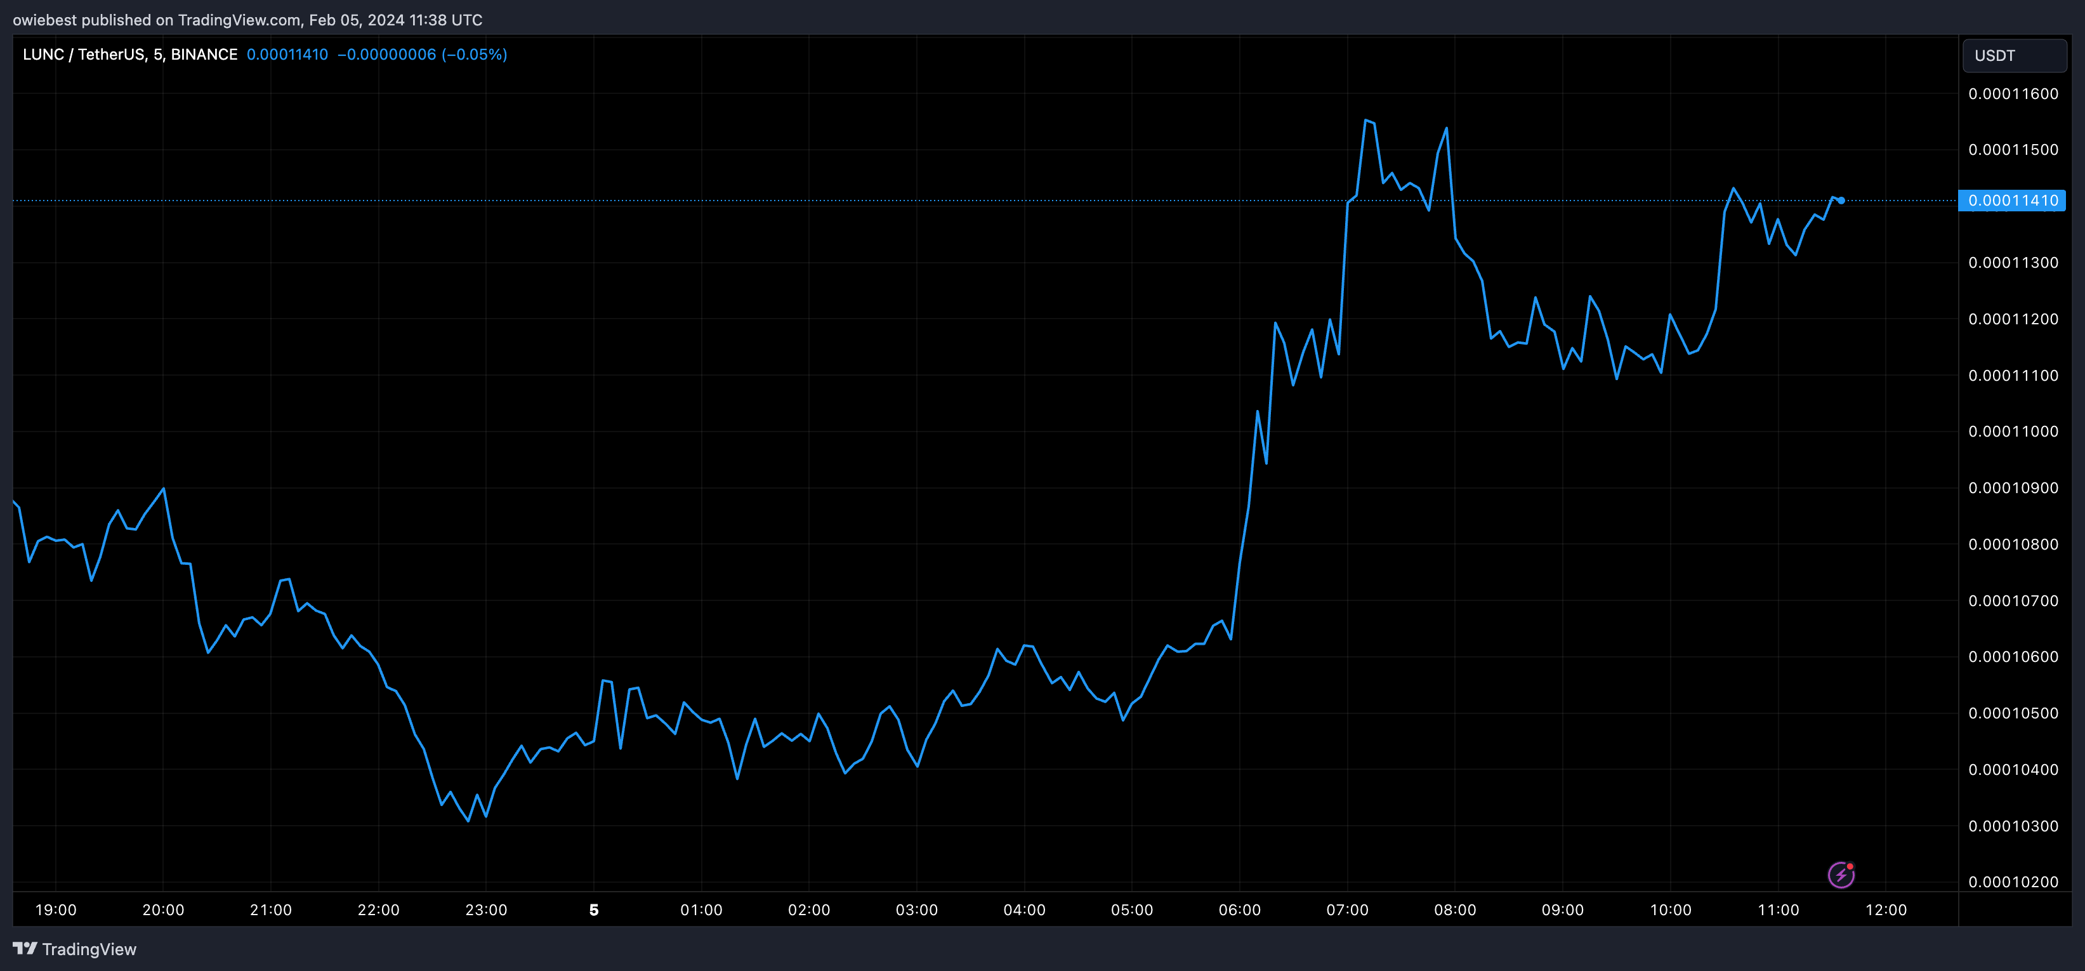Click the 19:00 time axis label
This screenshot has height=971, width=2085.
pyautogui.click(x=56, y=909)
